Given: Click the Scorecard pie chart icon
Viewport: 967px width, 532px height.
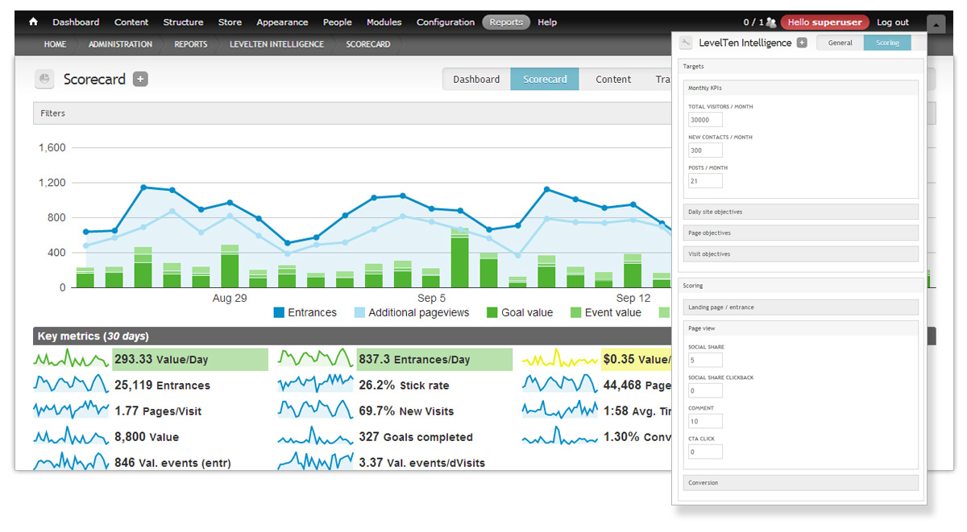Looking at the screenshot, I should point(44,79).
